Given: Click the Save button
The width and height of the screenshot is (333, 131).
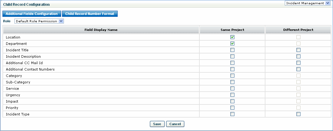Looking at the screenshot, I should [x=157, y=124].
